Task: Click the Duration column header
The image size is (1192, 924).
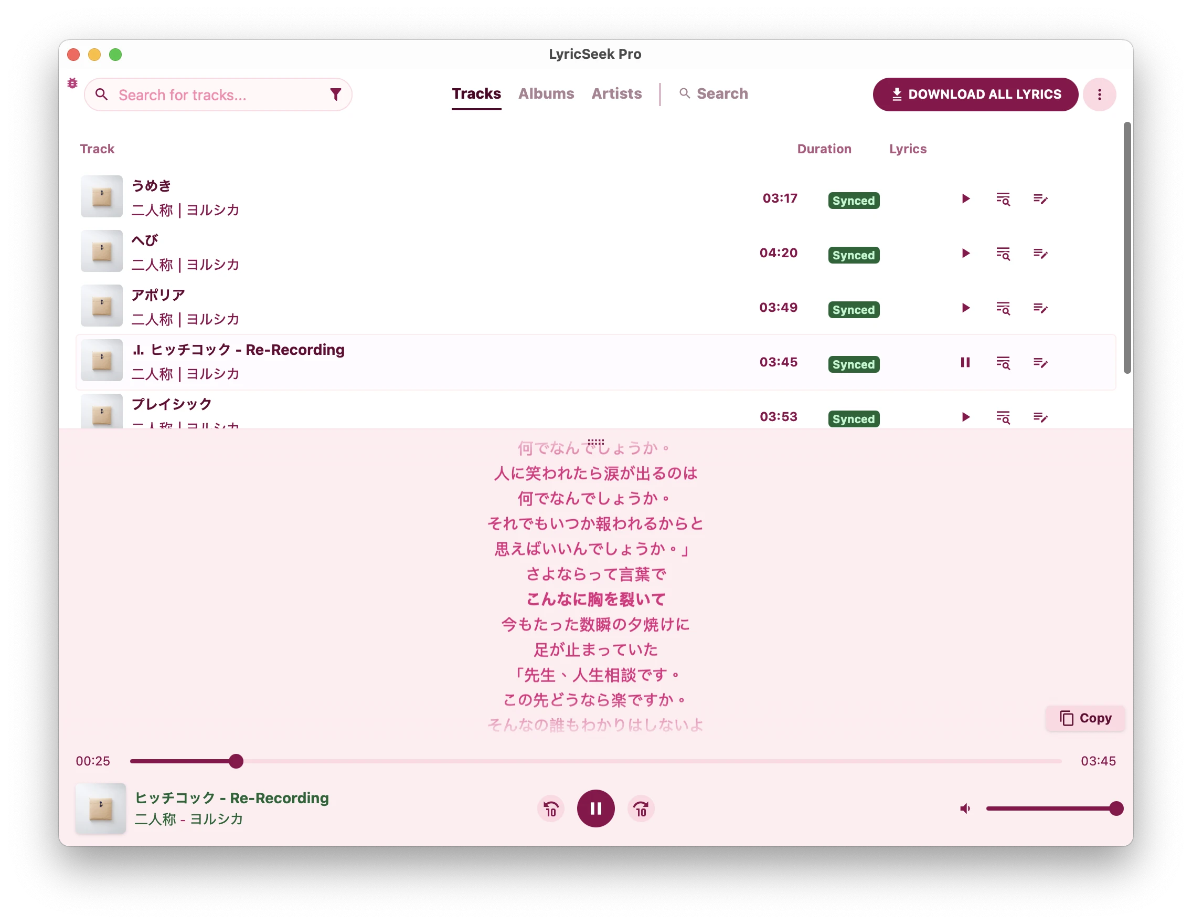Action: [x=824, y=149]
